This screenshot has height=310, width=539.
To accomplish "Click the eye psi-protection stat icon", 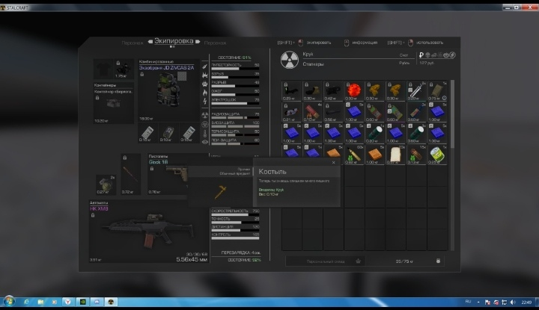I will click(x=205, y=142).
